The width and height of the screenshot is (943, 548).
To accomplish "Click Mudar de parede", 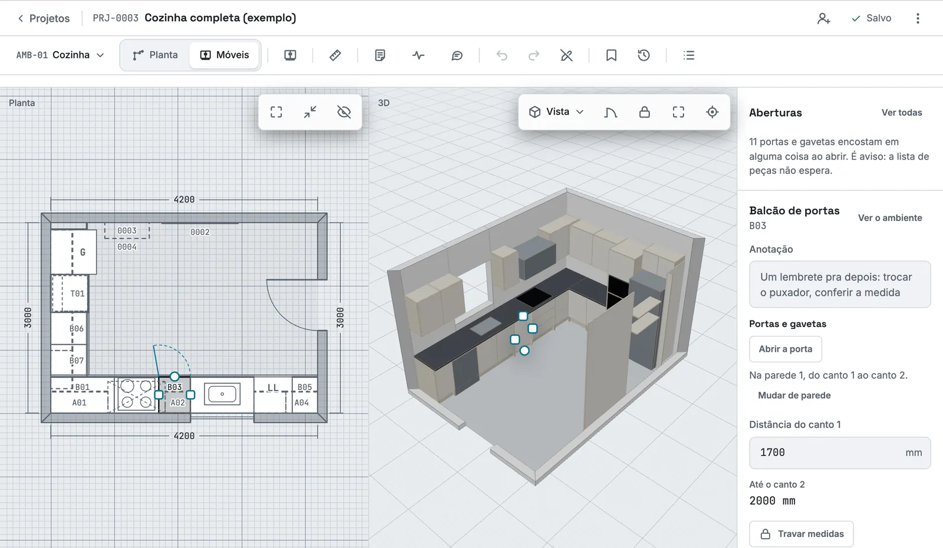I will [794, 395].
